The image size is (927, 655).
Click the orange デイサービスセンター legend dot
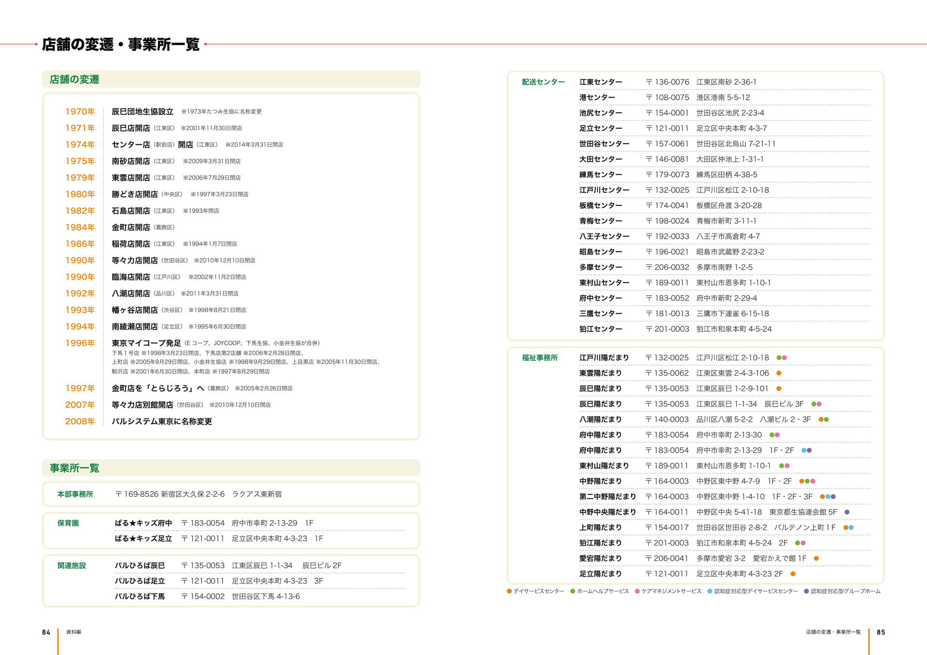pos(509,591)
